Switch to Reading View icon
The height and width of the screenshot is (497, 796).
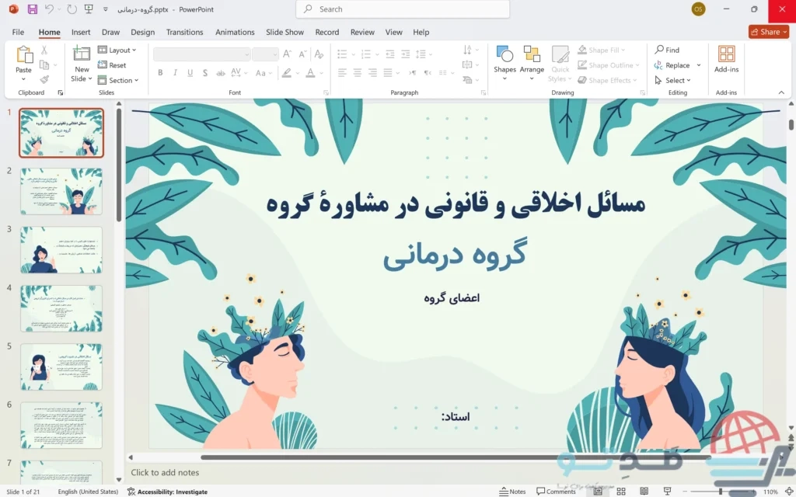point(644,492)
